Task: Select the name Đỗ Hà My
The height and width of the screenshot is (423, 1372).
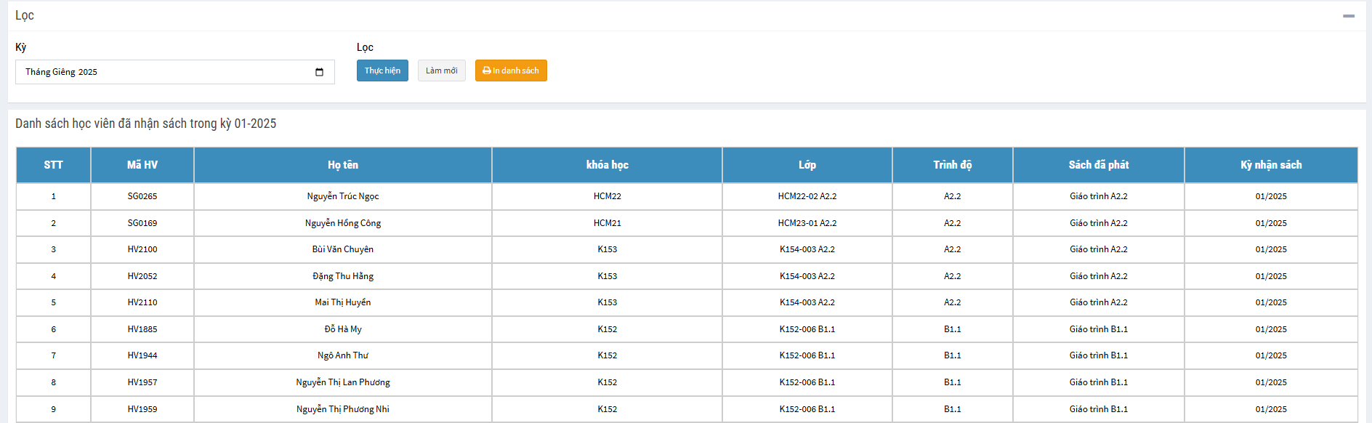Action: (342, 329)
